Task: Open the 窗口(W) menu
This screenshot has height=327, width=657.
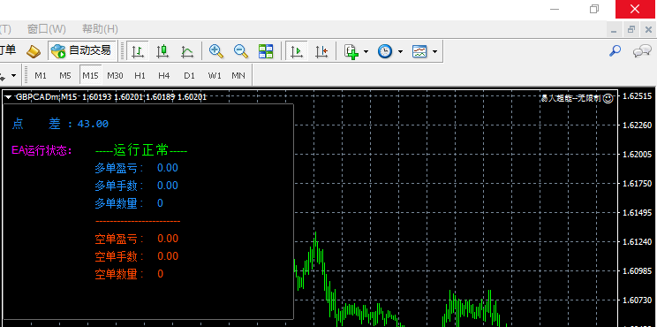Action: pos(47,29)
